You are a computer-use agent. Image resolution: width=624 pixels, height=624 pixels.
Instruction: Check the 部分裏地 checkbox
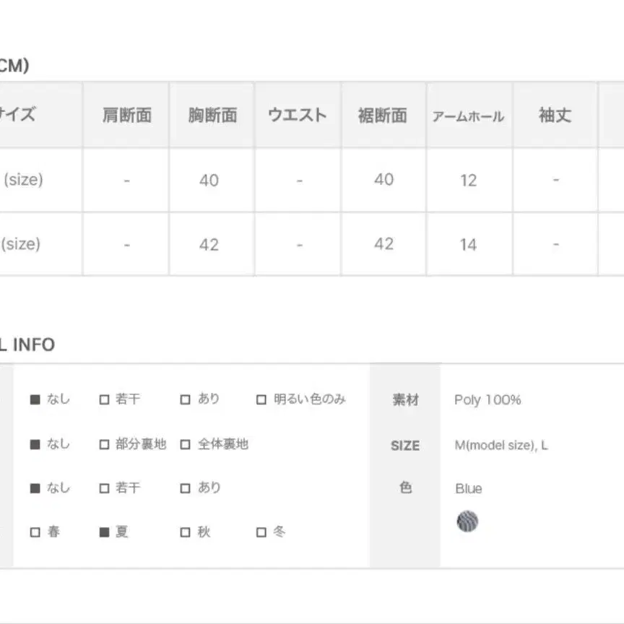[104, 444]
